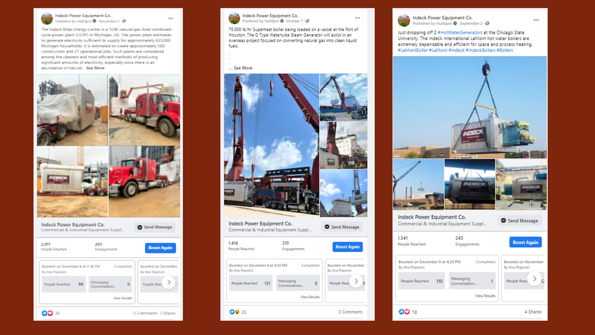
Task: Click reaction icons showing 30 reactions
Action: coord(47,313)
